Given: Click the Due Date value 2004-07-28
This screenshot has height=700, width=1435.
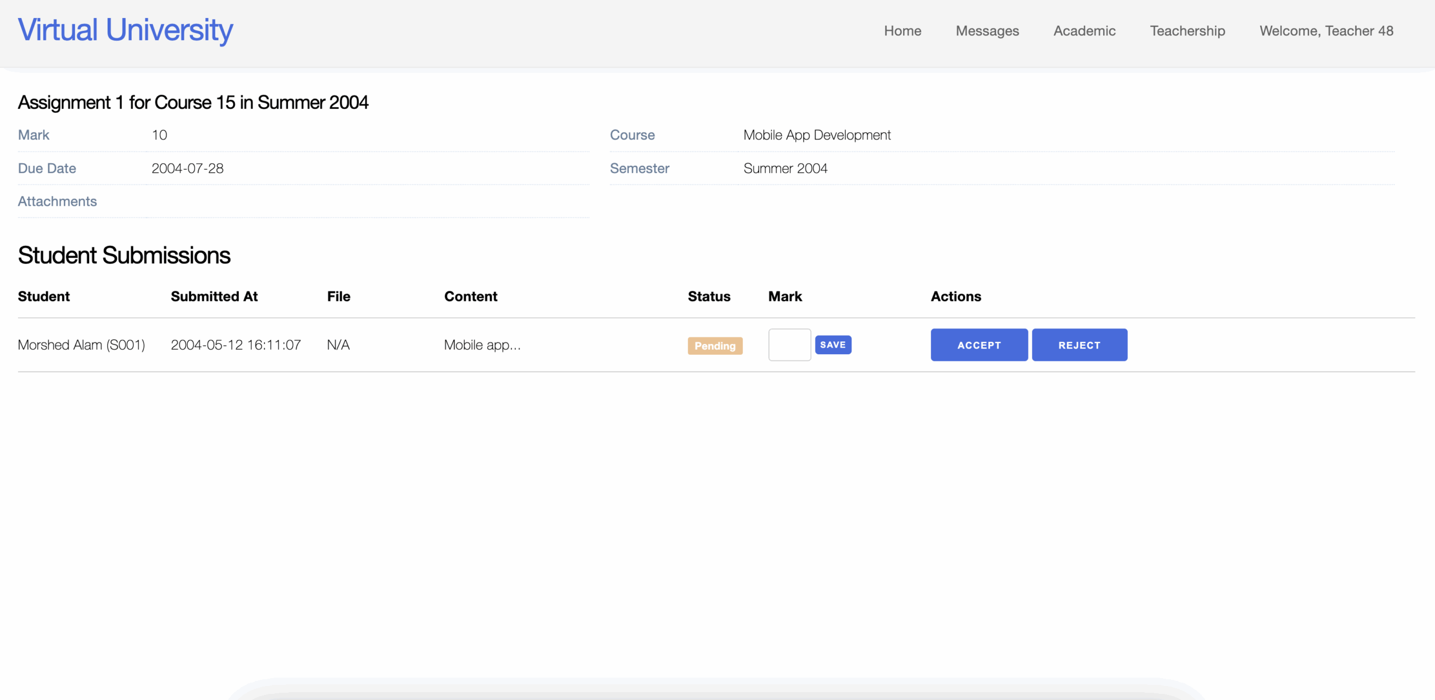Looking at the screenshot, I should pyautogui.click(x=187, y=168).
